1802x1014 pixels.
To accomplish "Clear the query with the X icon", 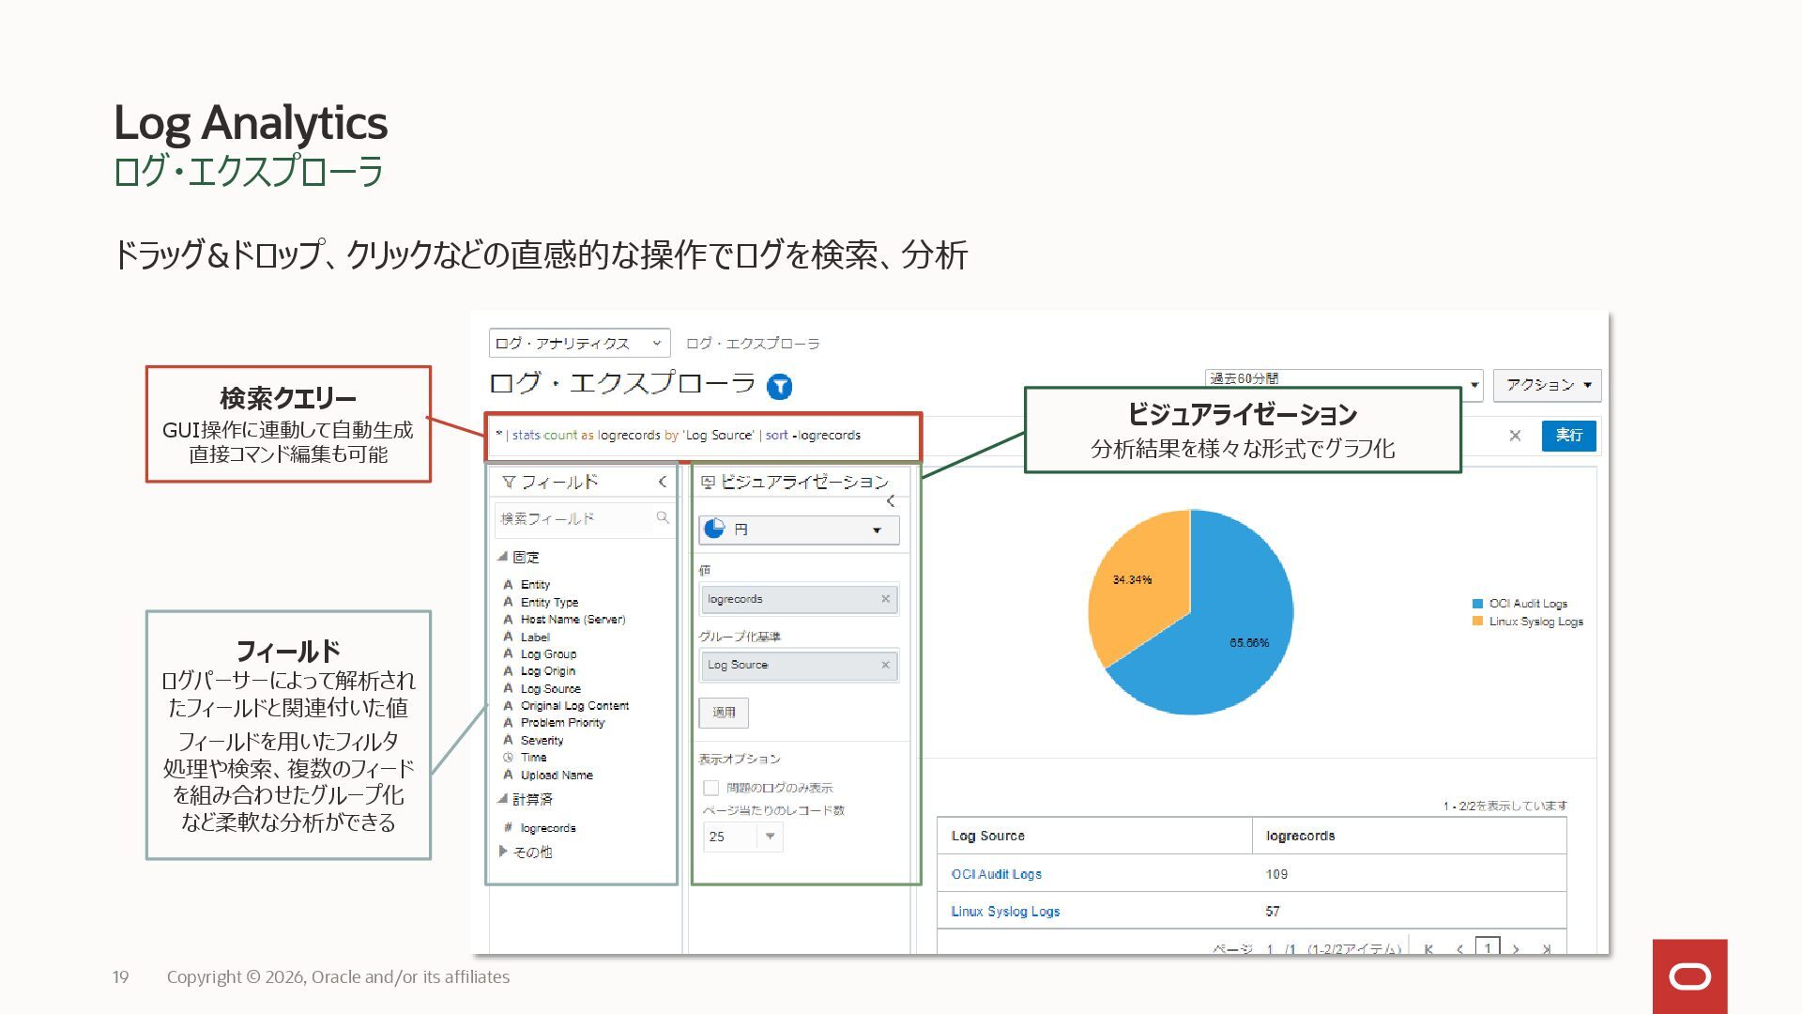I will (1515, 436).
